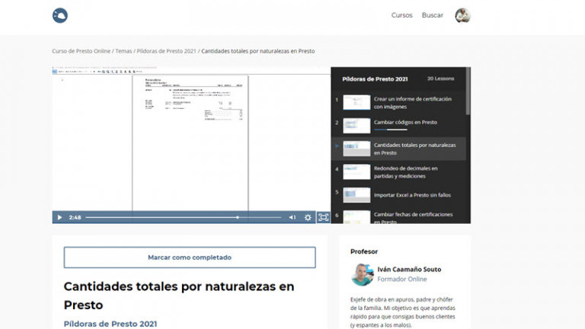The width and height of the screenshot is (585, 329).
Task: Play the lesson video
Action: [60, 217]
